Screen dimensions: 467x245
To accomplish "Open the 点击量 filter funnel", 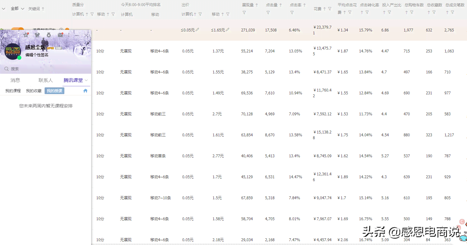I will [x=268, y=13].
